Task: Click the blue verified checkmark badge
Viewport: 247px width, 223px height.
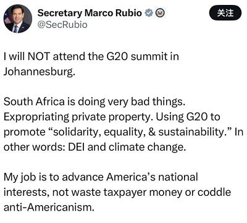Action: pos(149,13)
